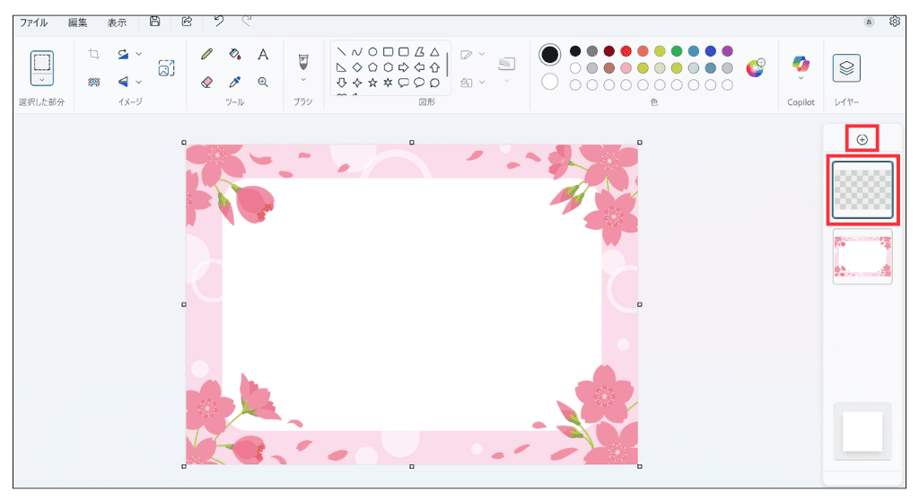
Task: Choose the curve shape
Action: 357,52
